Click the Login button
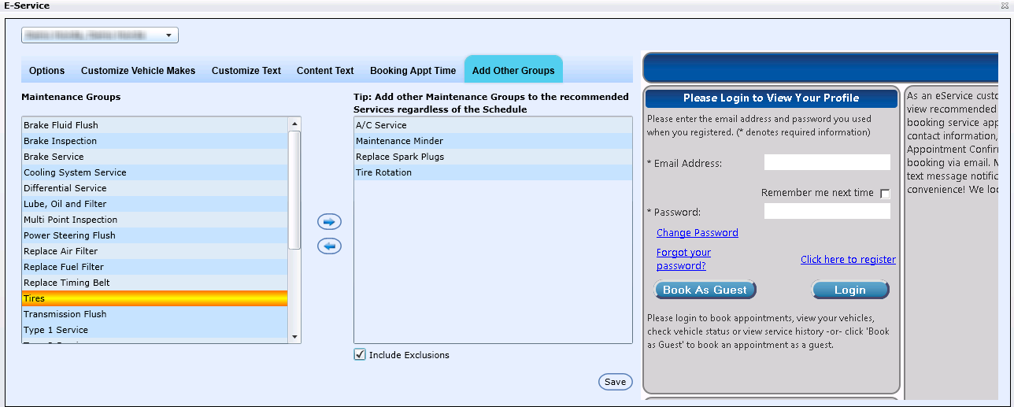 pyautogui.click(x=849, y=290)
